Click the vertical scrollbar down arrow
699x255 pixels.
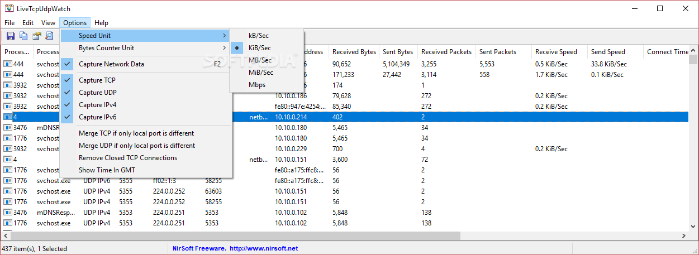click(x=693, y=227)
